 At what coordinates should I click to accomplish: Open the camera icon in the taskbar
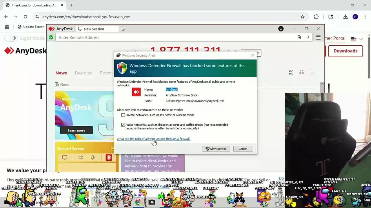pos(152,202)
